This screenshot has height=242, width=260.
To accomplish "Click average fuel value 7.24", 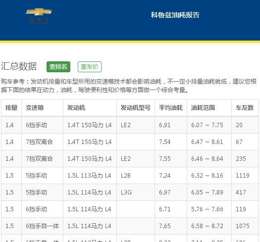I will 164,176.
